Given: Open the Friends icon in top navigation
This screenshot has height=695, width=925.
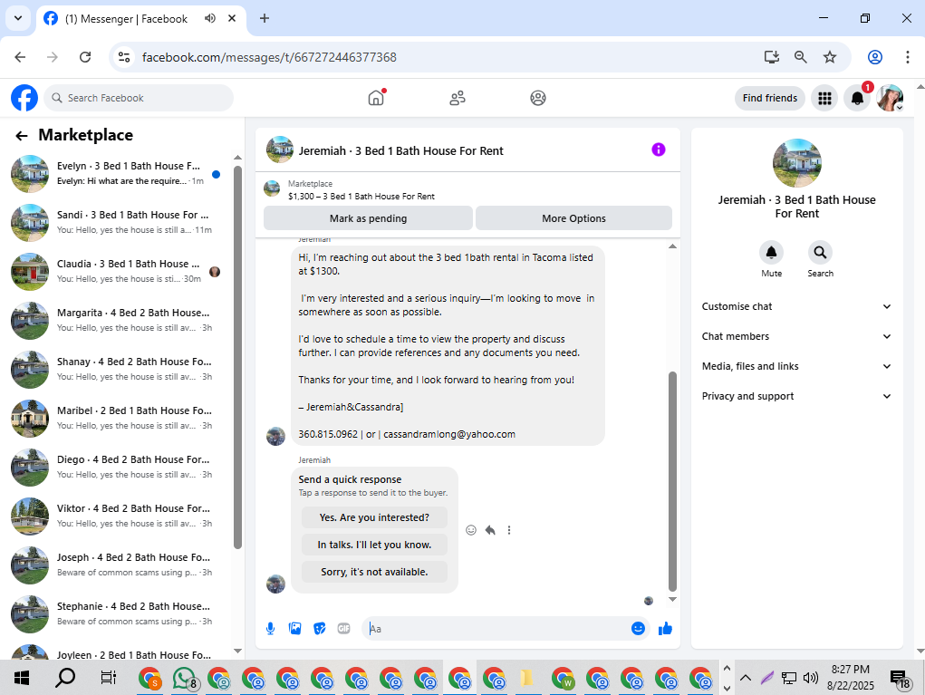Looking at the screenshot, I should pos(458,98).
